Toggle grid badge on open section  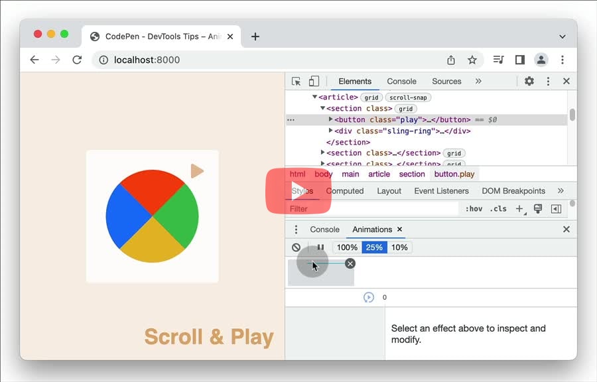tap(405, 109)
